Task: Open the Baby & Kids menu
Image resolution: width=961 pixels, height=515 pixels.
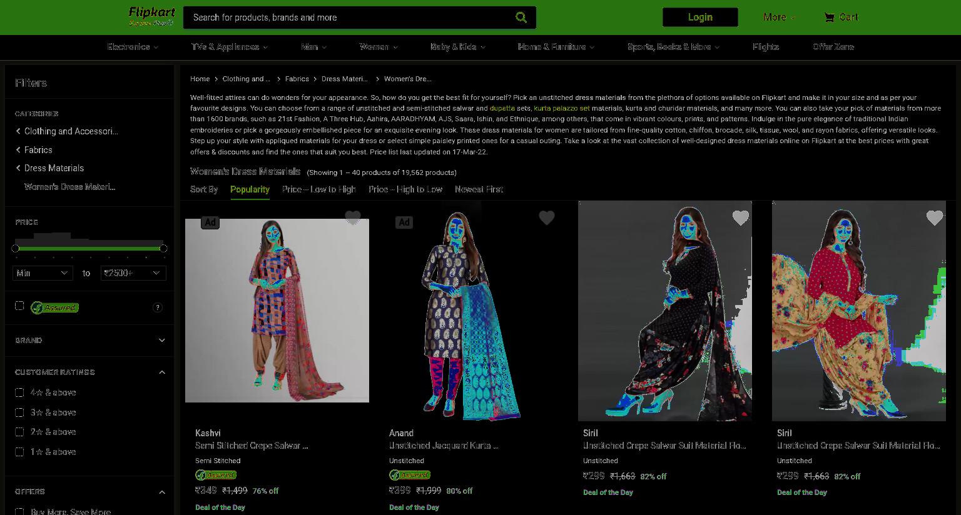Action: click(x=458, y=47)
